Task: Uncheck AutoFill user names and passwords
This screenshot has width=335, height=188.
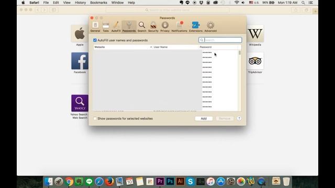Action: pos(95,40)
